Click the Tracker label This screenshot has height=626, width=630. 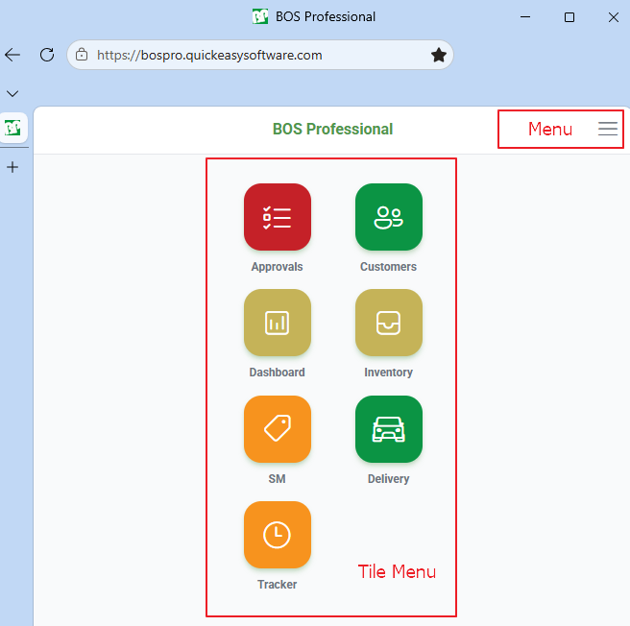point(277,584)
